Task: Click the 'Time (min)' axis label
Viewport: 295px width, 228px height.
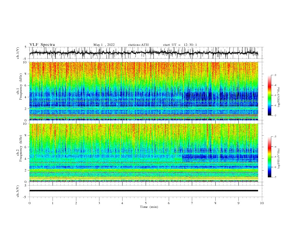Action: point(149,207)
